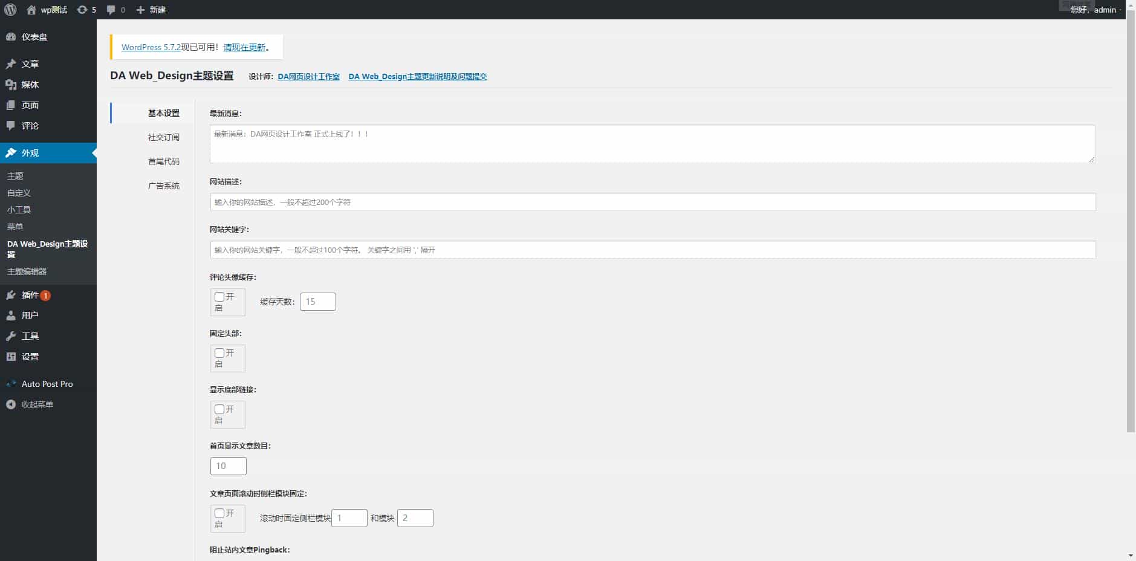Click the WordPress logo icon

(10, 10)
